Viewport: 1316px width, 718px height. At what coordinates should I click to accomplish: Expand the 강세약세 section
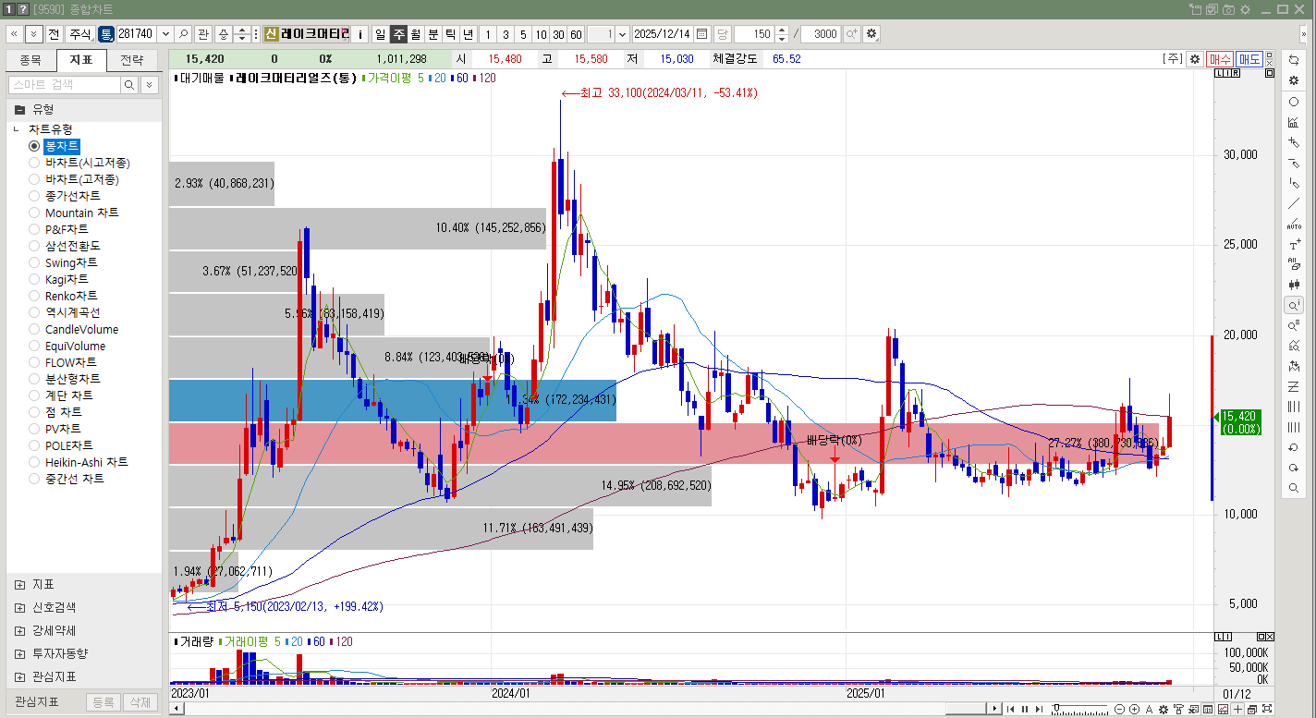point(20,630)
